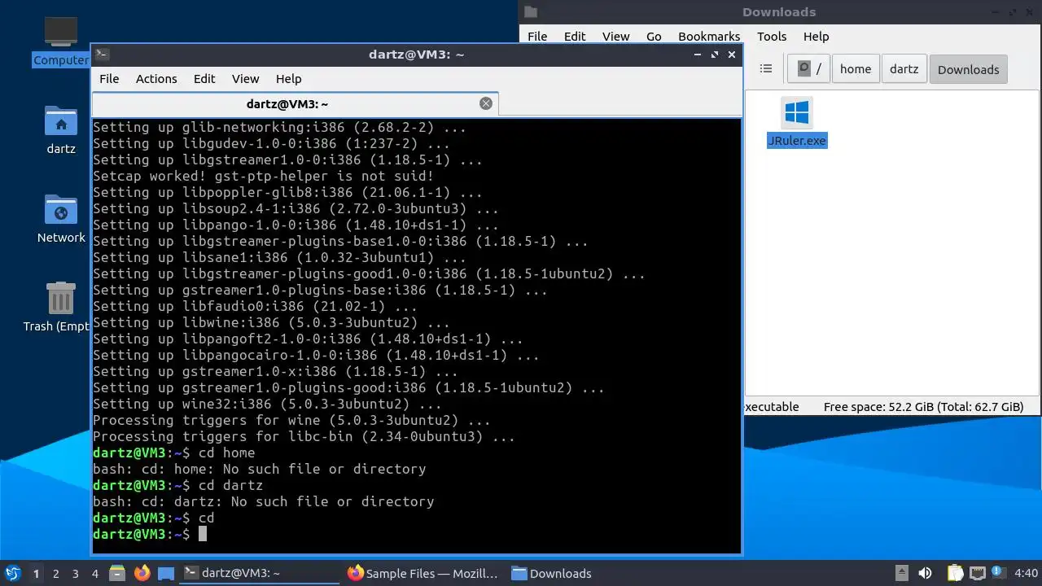This screenshot has height=586, width=1042.
Task: Open View menu in terminal window
Action: (245, 79)
